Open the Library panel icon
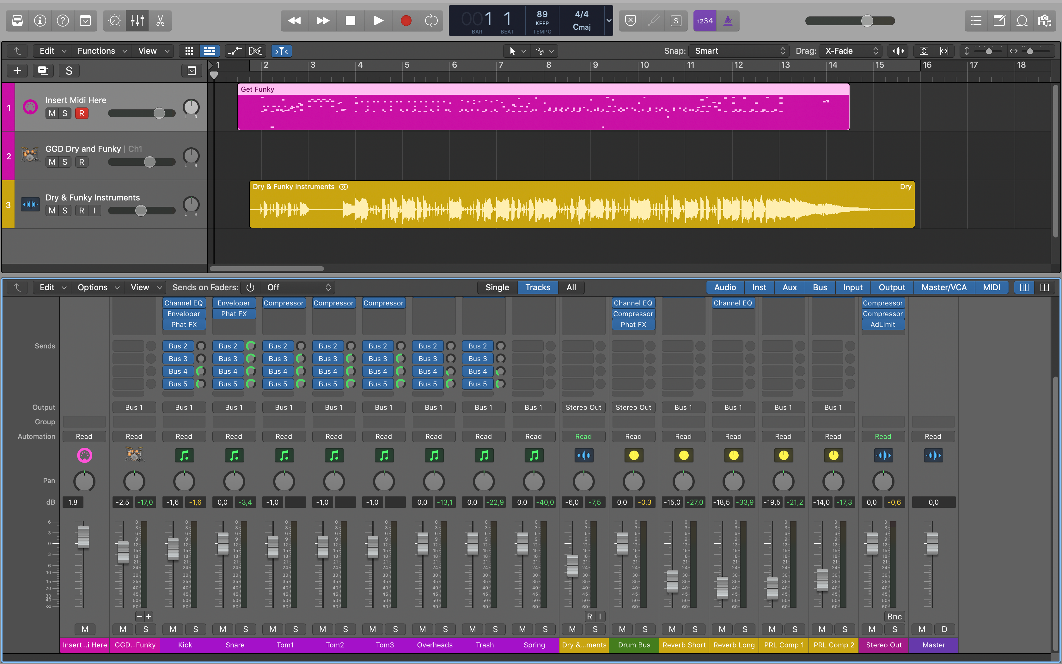 click(x=18, y=21)
